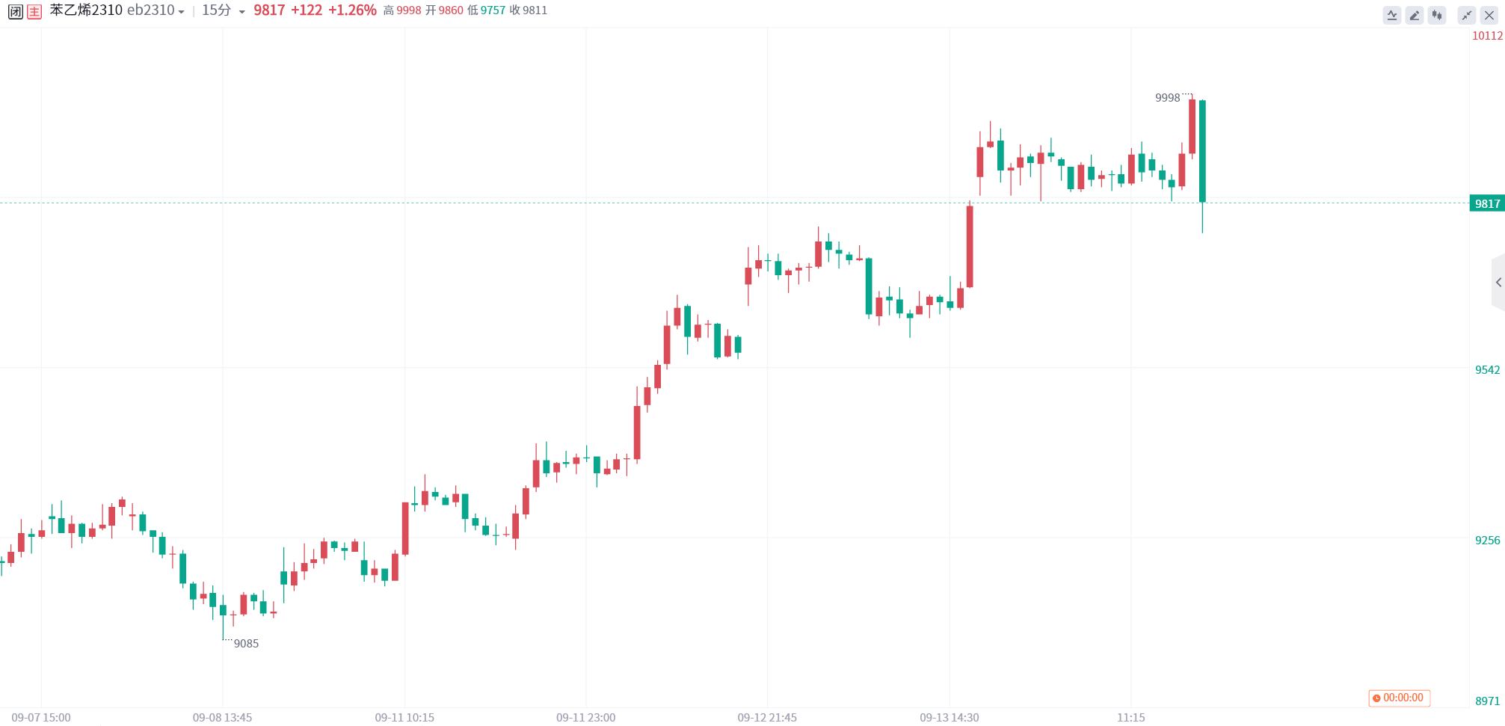Expand the side panel arrow handle
The image size is (1505, 726).
click(1498, 283)
